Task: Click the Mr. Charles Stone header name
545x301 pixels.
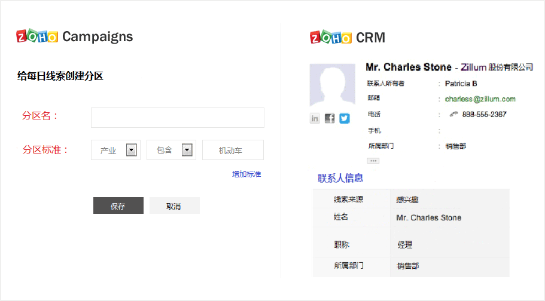Action: [x=409, y=67]
